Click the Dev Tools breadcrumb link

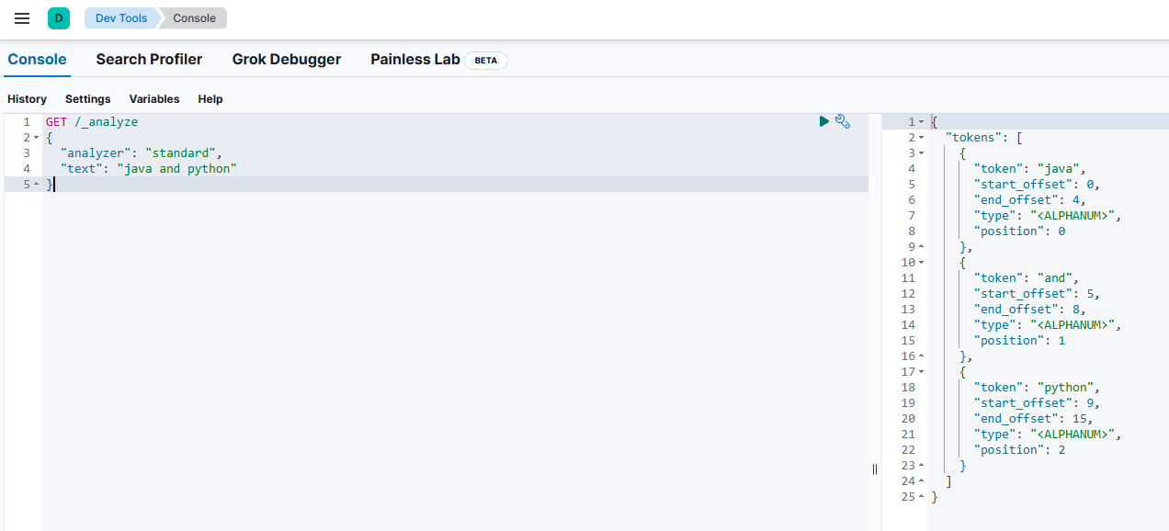(121, 18)
